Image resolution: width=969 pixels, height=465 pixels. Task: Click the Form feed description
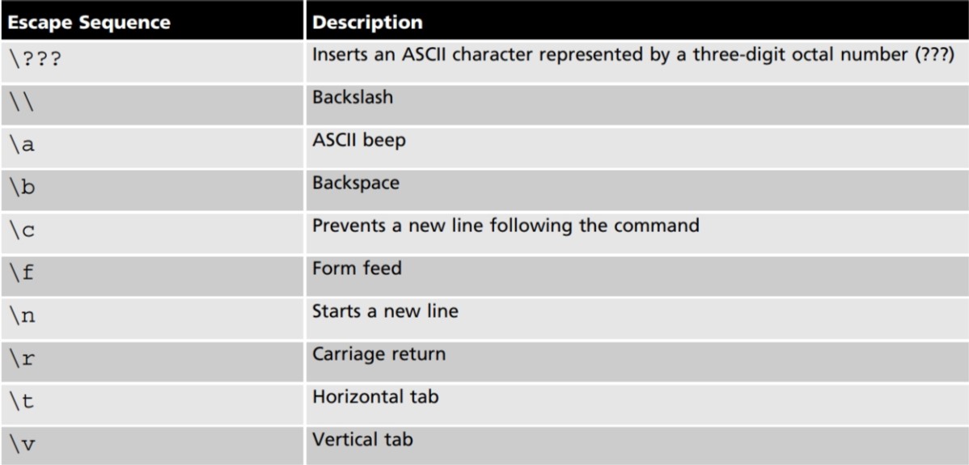click(357, 268)
